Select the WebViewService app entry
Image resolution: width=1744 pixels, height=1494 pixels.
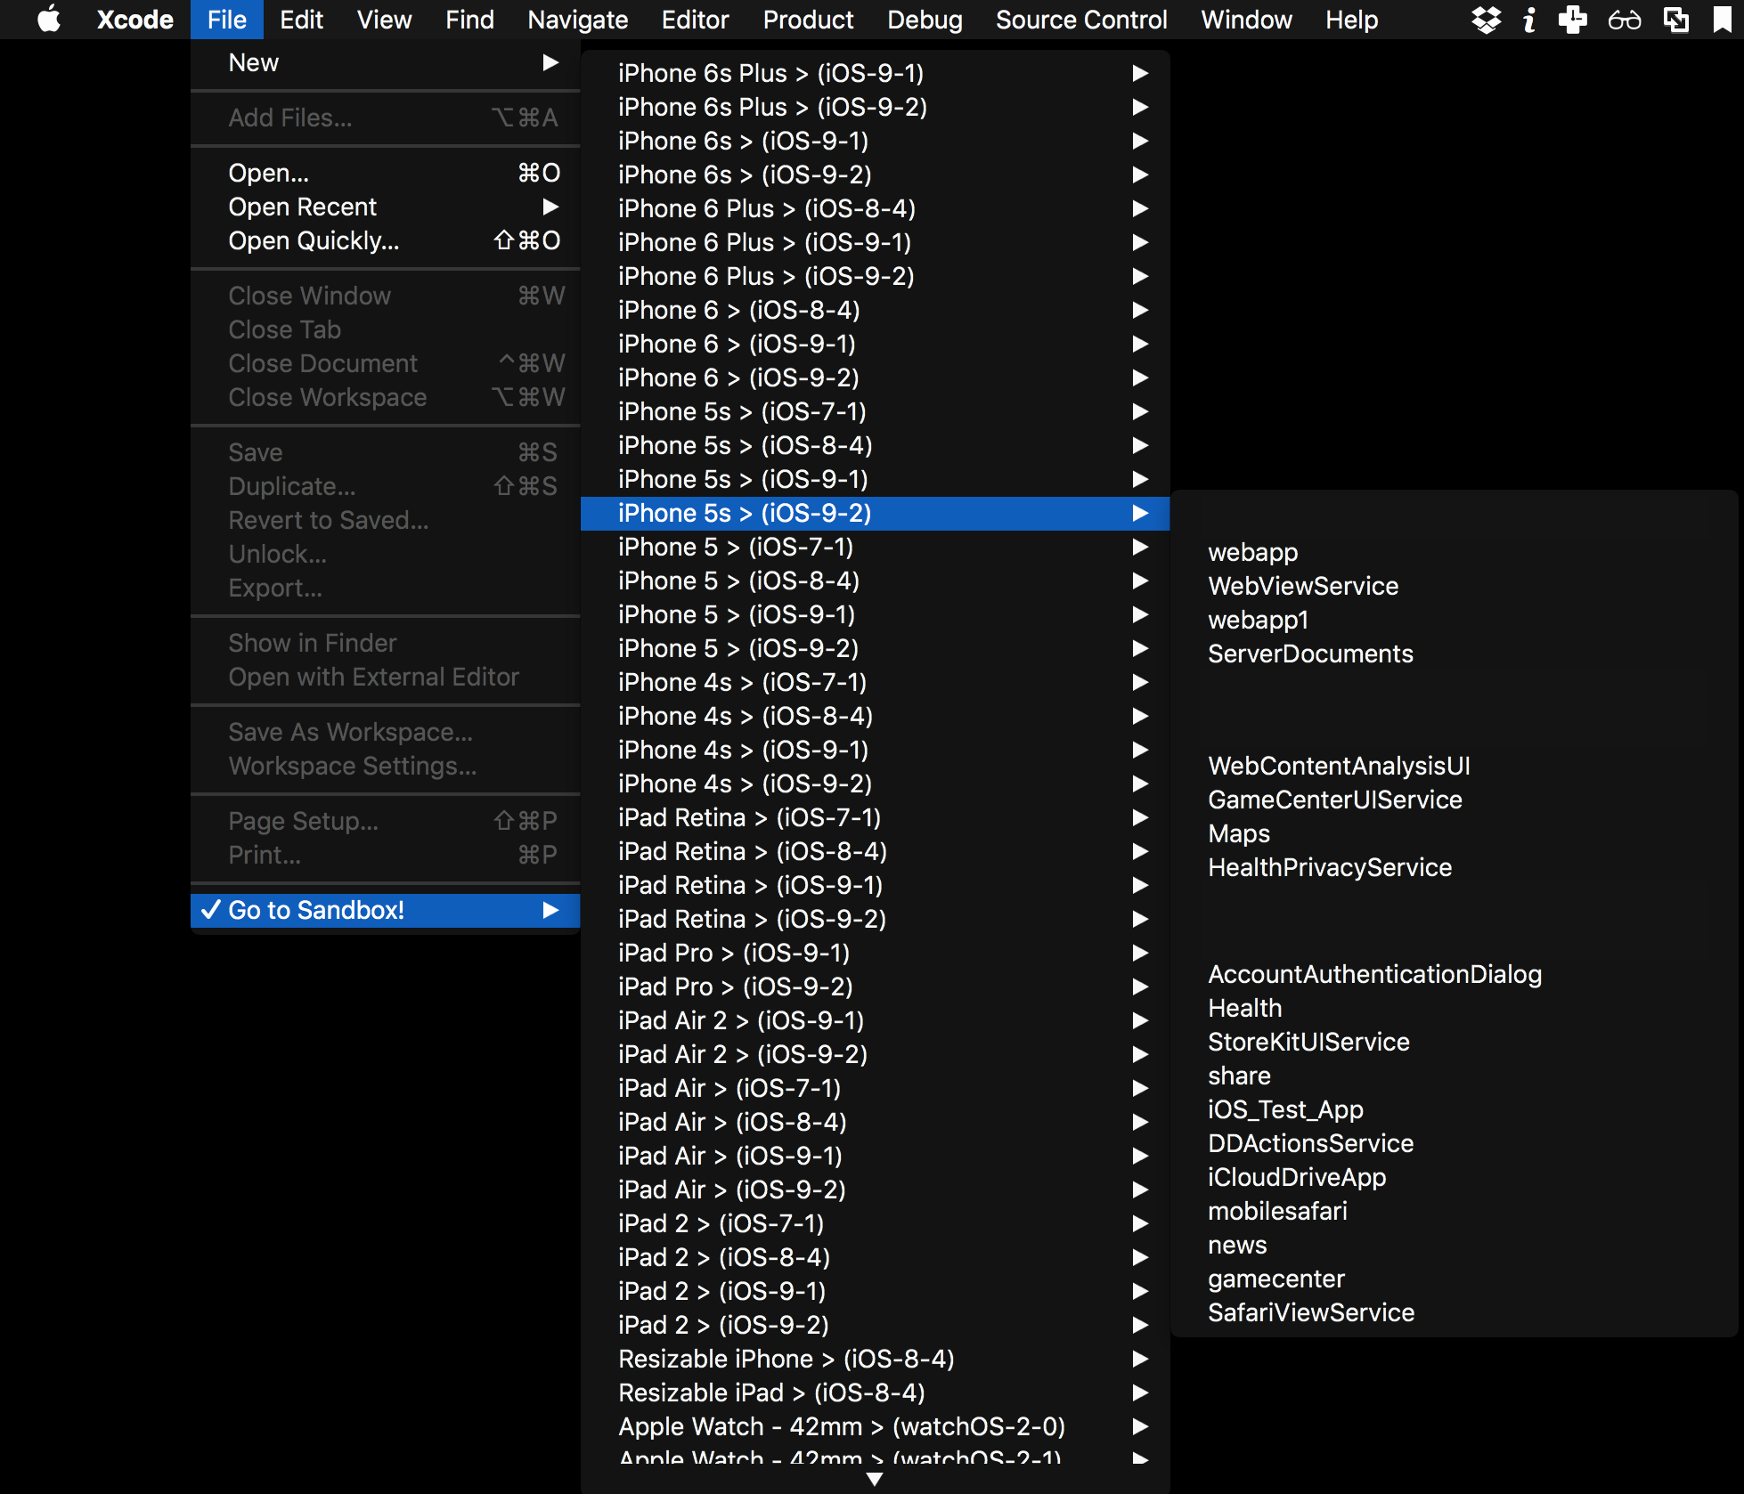coord(1302,586)
